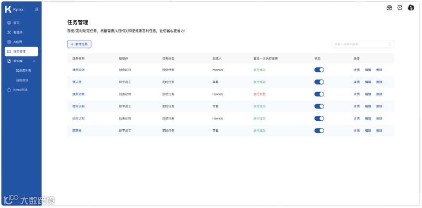View 详情 for 植物识别 task

click(x=357, y=106)
